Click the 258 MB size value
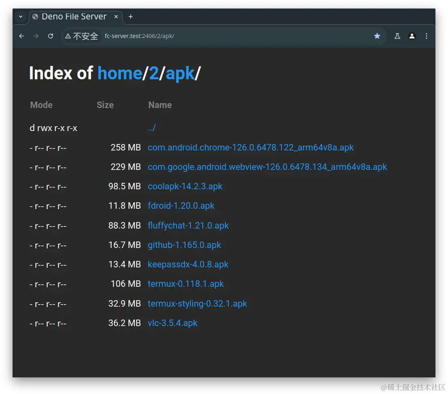 [x=126, y=148]
